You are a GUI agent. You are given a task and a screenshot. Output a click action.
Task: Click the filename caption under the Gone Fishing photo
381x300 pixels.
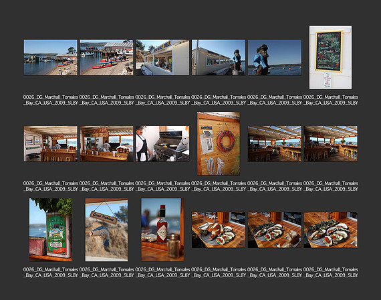(107, 273)
